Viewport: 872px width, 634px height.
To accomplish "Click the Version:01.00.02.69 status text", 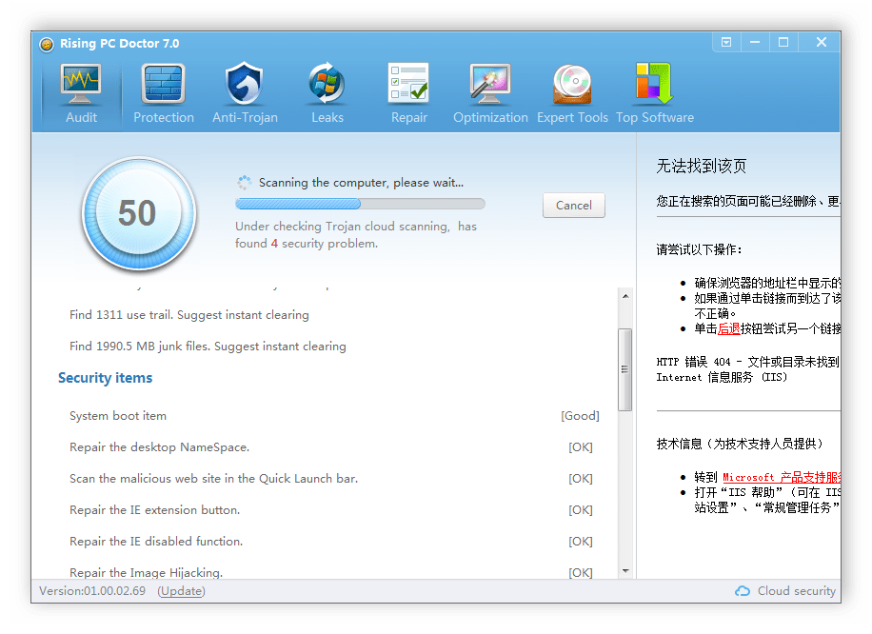I will pyautogui.click(x=92, y=590).
